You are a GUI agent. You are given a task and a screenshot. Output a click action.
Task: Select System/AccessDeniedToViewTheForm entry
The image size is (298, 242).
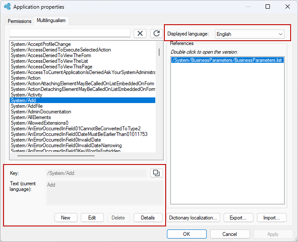[83, 55]
